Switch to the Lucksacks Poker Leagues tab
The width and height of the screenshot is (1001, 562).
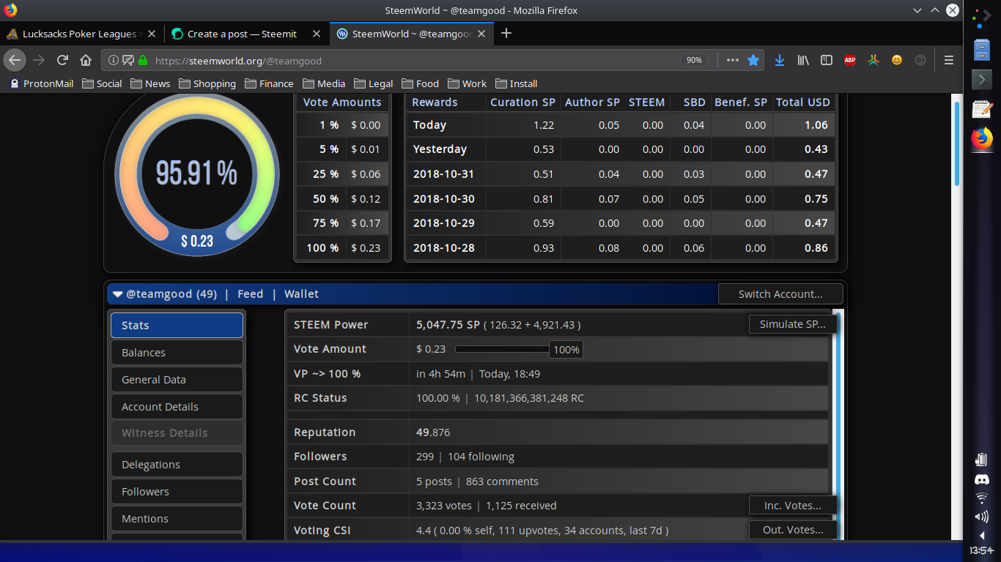[x=81, y=34]
